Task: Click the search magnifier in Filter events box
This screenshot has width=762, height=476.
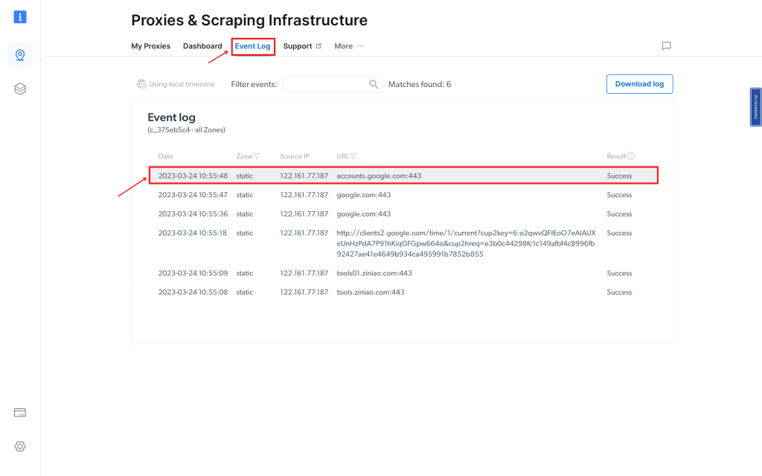Action: click(x=374, y=84)
